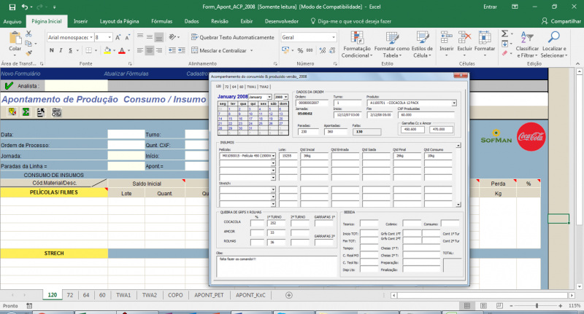This screenshot has width=584, height=314.
Task: Toggle underline formatting in the ribbon
Action: coord(69,50)
